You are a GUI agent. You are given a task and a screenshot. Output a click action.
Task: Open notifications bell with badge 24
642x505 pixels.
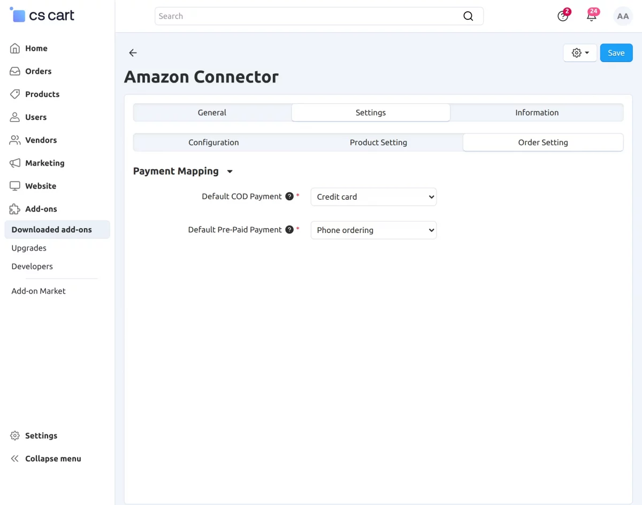click(592, 16)
